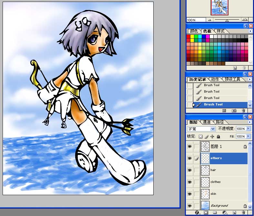Image resolution: width=254 pixels, height=216 pixels.
Task: Link the clothes layer via link box
Action: click(x=197, y=182)
